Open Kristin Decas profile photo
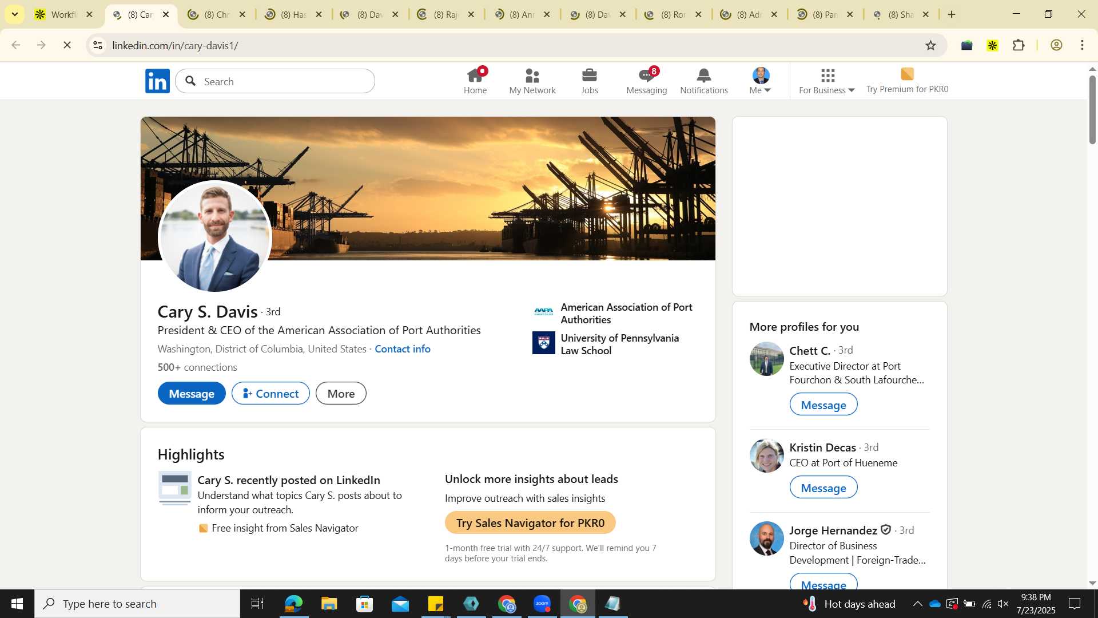 coord(766,455)
